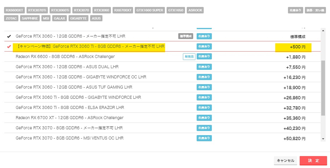Click 標準構成 text in price column
This screenshot has width=330, height=168.
pos(298,37)
